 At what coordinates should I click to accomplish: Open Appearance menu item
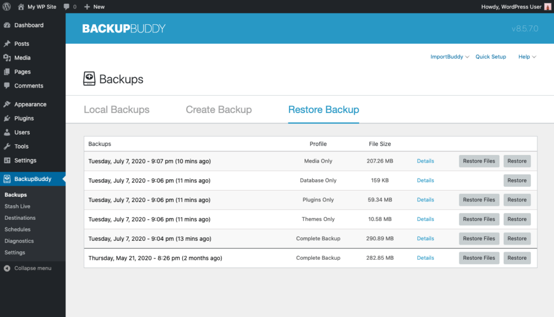point(30,104)
